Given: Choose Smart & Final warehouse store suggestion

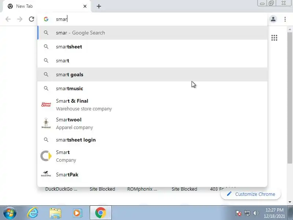Looking at the screenshot, I should 152,104.
